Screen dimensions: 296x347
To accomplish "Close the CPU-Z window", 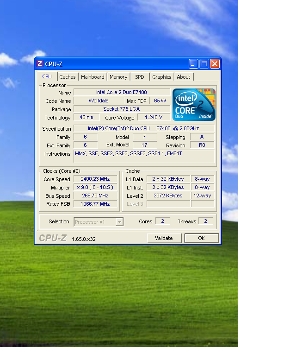I will (215, 64).
